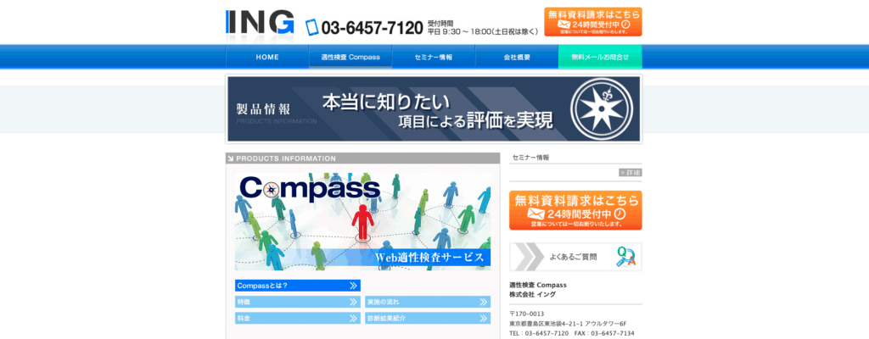Open the Compassとは？ link

[x=297, y=286]
